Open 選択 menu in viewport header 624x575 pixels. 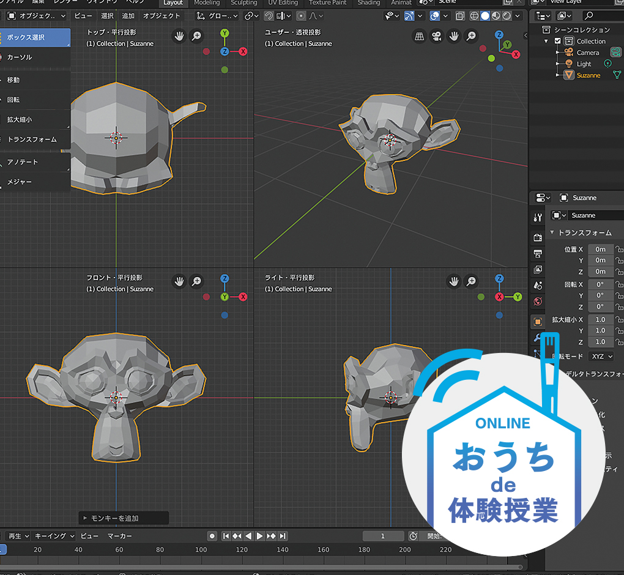click(107, 16)
